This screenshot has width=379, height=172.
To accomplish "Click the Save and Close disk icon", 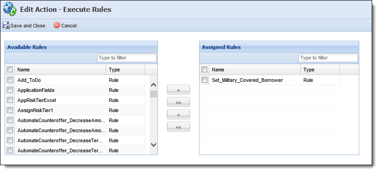I will (6, 25).
